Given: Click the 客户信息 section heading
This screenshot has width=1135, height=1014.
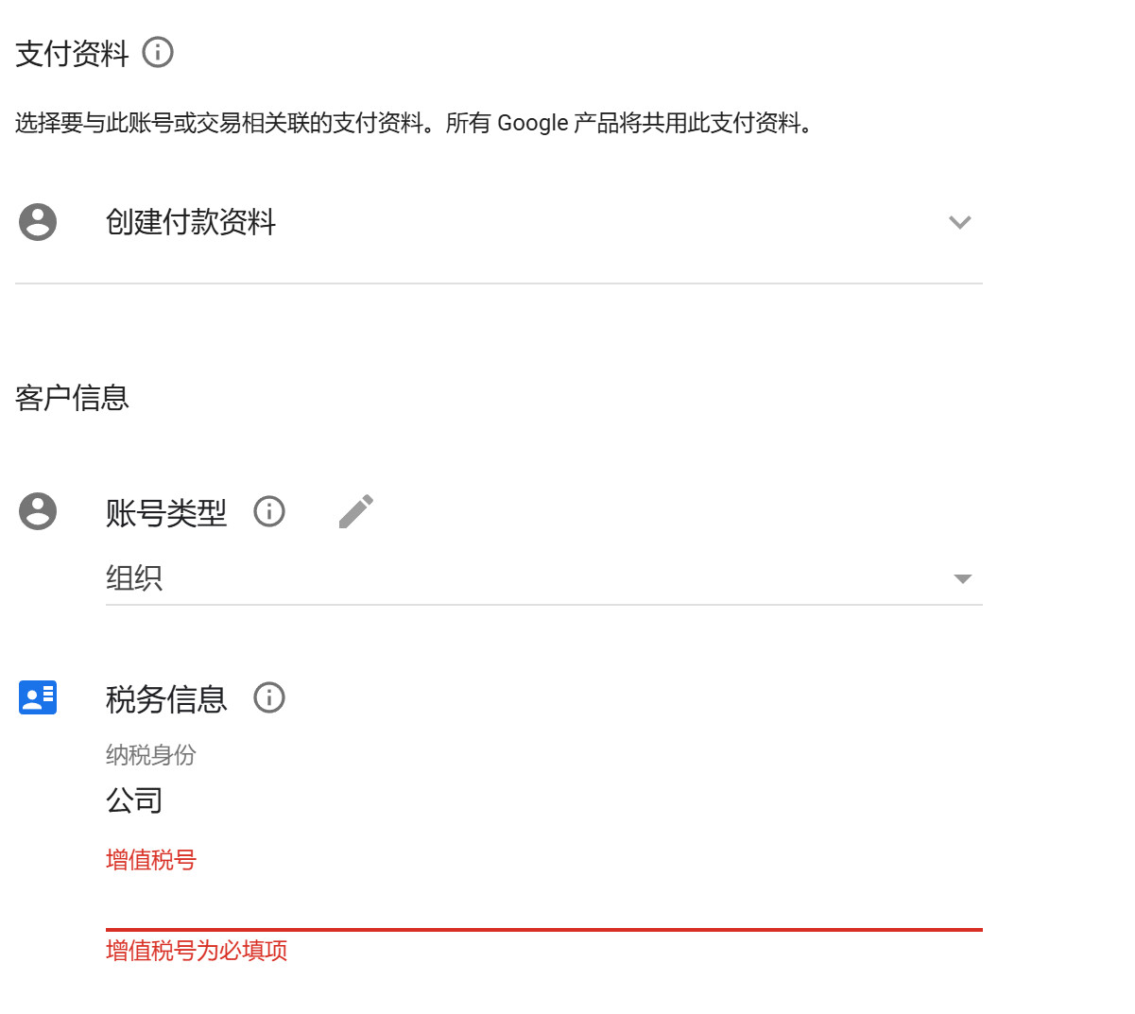Looking at the screenshot, I should click(72, 398).
